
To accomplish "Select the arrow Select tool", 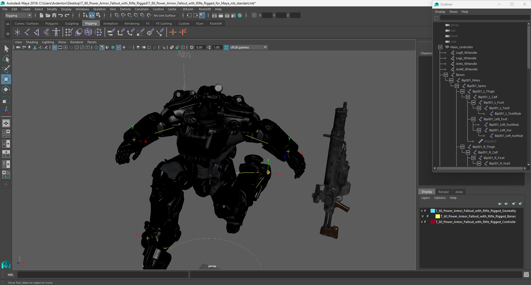I will (x=6, y=49).
